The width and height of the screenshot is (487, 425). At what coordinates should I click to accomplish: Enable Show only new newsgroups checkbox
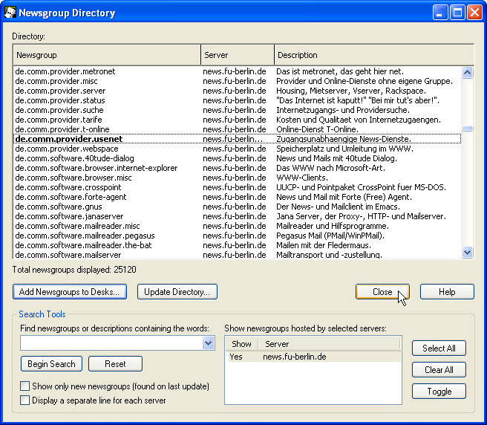25,386
